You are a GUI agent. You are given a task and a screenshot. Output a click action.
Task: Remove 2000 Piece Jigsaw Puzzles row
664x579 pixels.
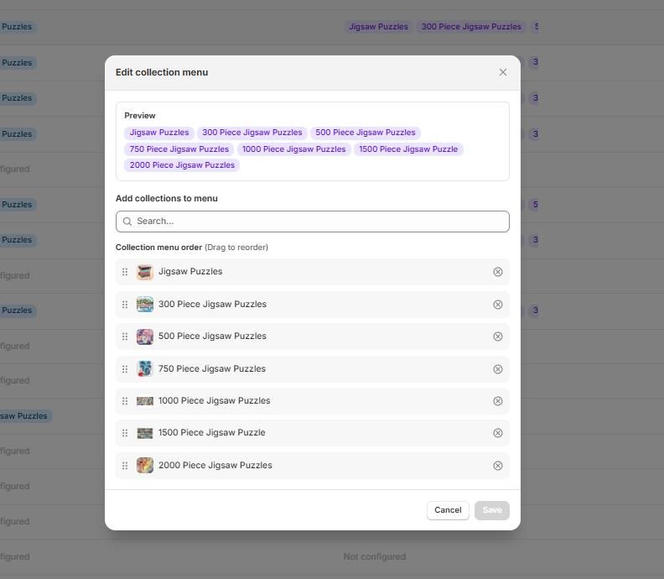click(x=497, y=466)
